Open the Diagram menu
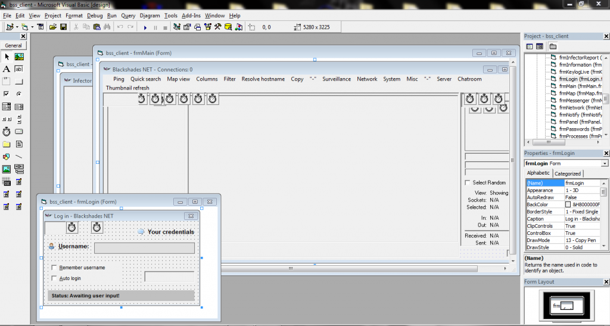Screen dimensions: 610x326 [x=150, y=15]
